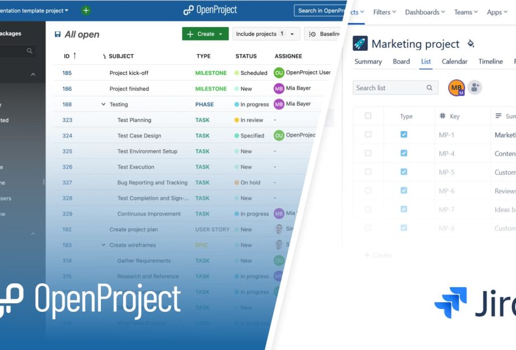Click the Baseline button
516x350 pixels.
(324, 34)
